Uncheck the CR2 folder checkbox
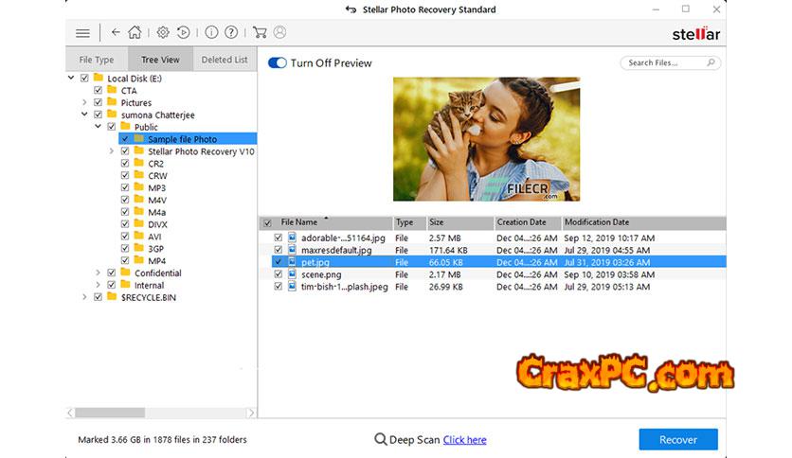Image resolution: width=792 pixels, height=458 pixels. 125,164
